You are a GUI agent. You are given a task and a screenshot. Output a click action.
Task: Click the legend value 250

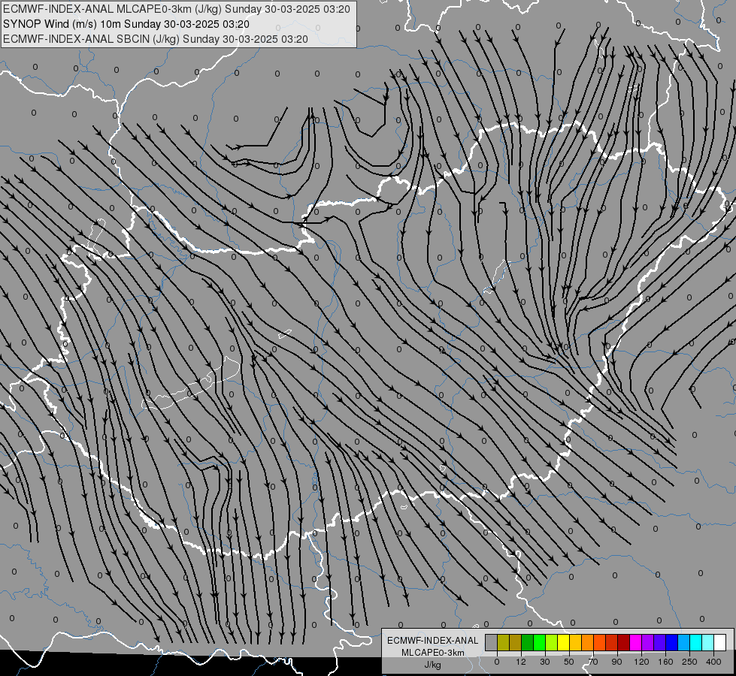click(689, 662)
